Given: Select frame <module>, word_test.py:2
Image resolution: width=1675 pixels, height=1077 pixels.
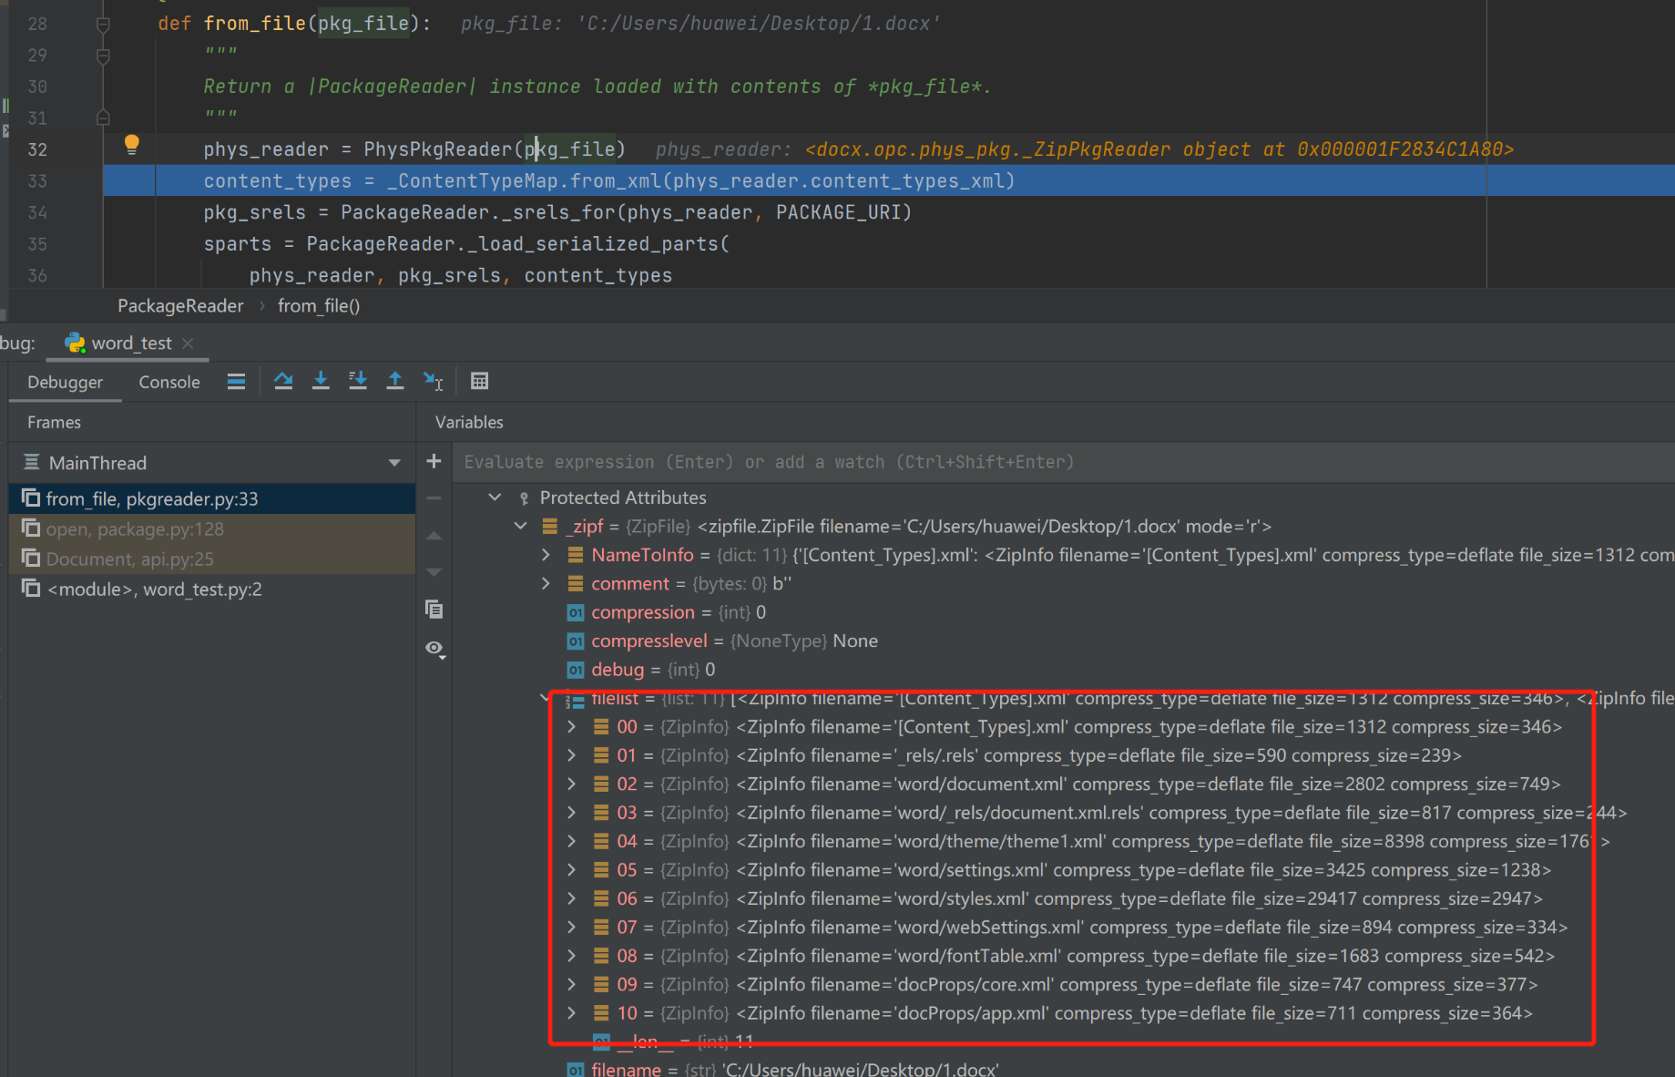Looking at the screenshot, I should [212, 589].
